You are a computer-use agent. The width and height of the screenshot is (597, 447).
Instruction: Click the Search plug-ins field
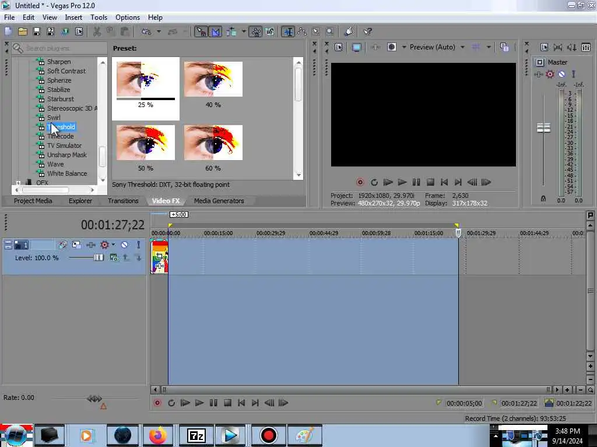pos(59,48)
